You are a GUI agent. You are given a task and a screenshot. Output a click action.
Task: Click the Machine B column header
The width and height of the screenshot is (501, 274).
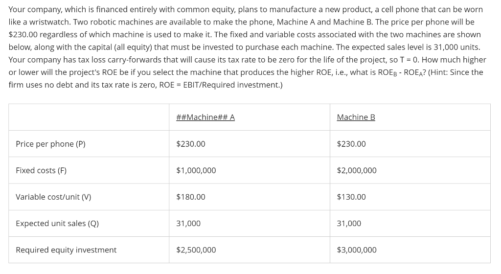356,117
